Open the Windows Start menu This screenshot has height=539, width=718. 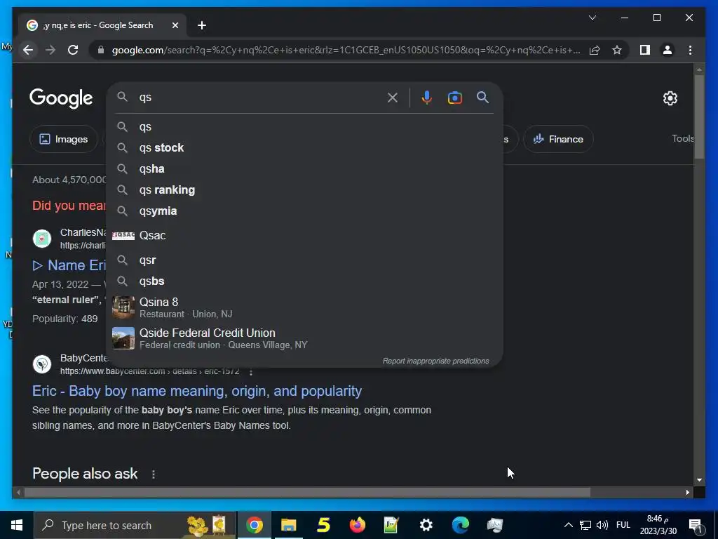pyautogui.click(x=17, y=525)
